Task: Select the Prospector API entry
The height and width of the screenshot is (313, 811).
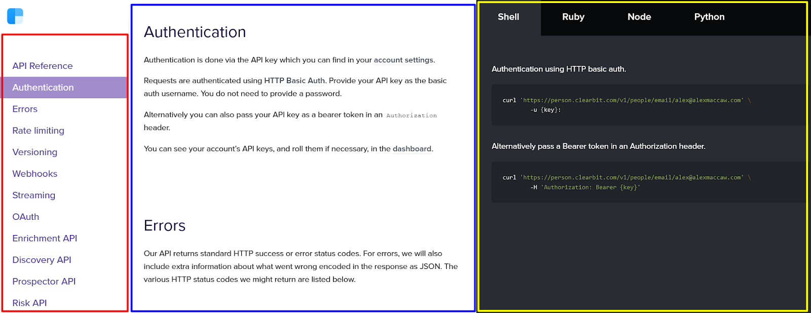Action: tap(44, 281)
